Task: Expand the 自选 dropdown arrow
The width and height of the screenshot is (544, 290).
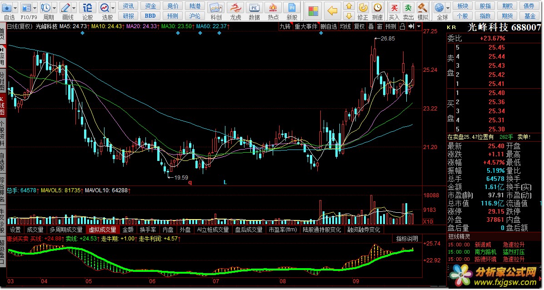Action: (15, 8)
